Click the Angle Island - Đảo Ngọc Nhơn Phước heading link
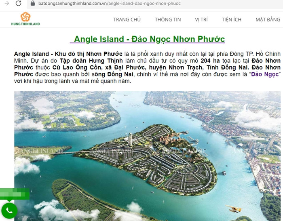 pyautogui.click(x=147, y=39)
